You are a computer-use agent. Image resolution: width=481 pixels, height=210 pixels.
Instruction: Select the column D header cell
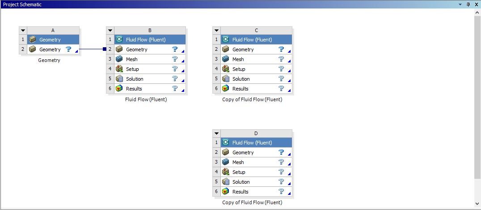pyautogui.click(x=256, y=133)
